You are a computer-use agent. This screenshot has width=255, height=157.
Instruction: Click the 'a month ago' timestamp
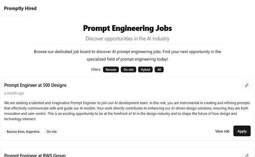(x=14, y=93)
